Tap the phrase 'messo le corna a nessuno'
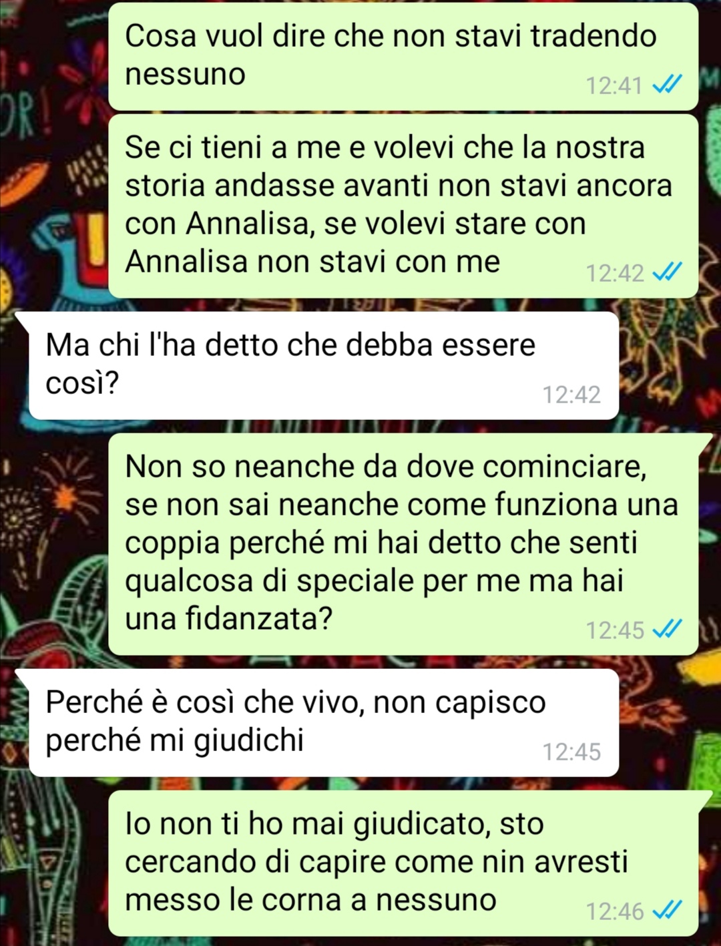This screenshot has width=721, height=946. click(310, 900)
